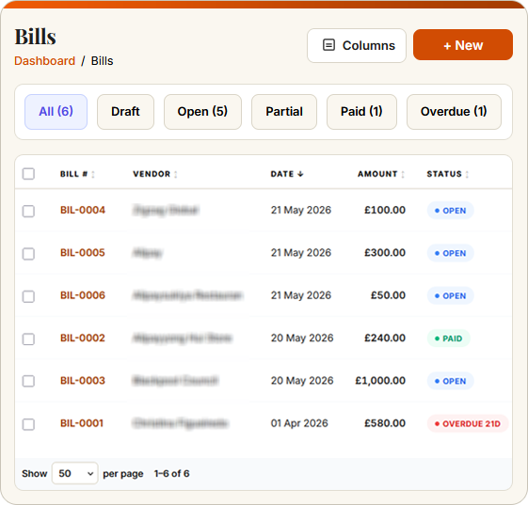Check the box for BIL-0005
Image resolution: width=528 pixels, height=505 pixels.
click(28, 254)
